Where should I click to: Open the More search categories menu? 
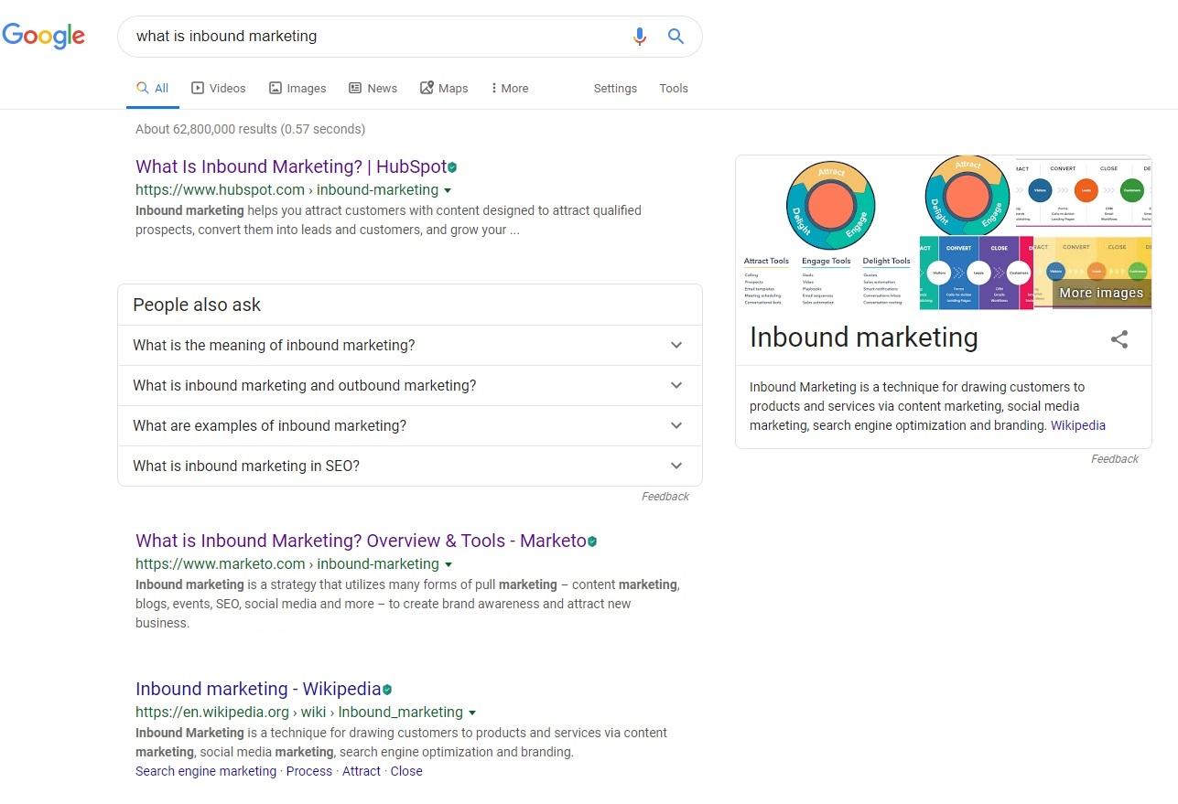(x=509, y=89)
